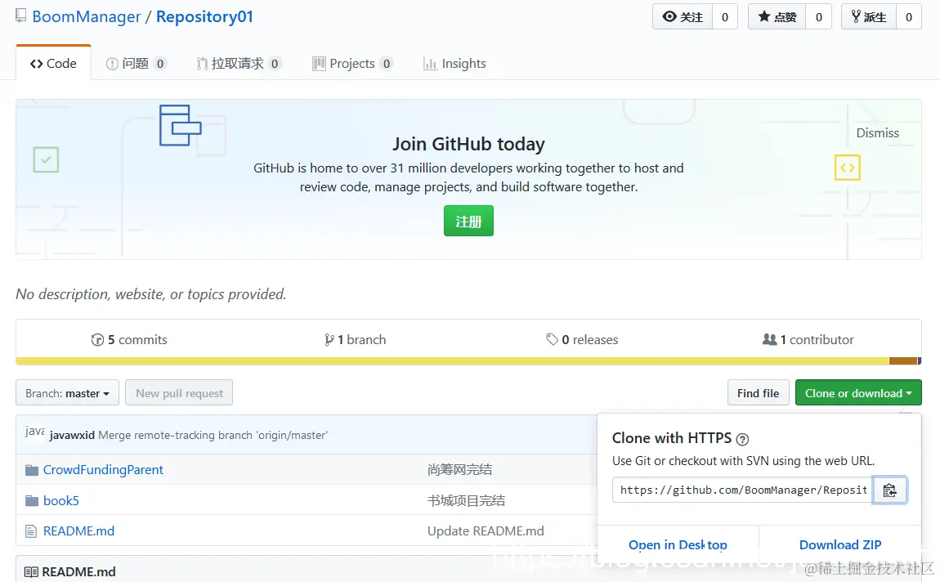The height and width of the screenshot is (582, 940).
Task: Click Download ZIP
Action: (840, 545)
